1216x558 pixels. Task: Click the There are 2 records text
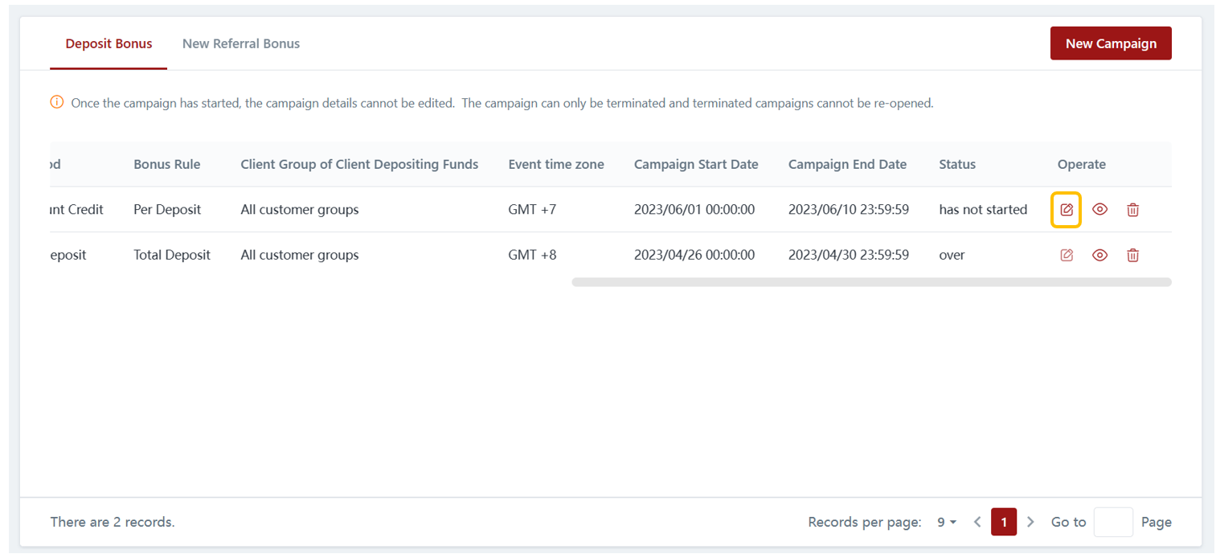113,522
